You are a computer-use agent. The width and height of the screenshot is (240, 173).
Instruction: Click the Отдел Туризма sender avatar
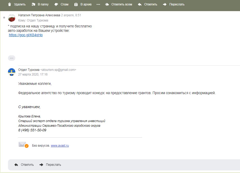pyautogui.click(x=12, y=72)
